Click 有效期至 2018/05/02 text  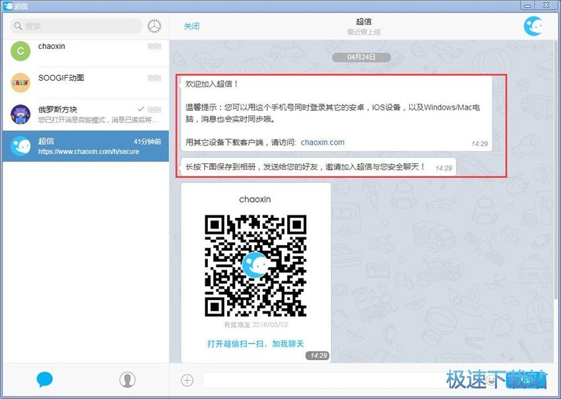[x=256, y=325]
